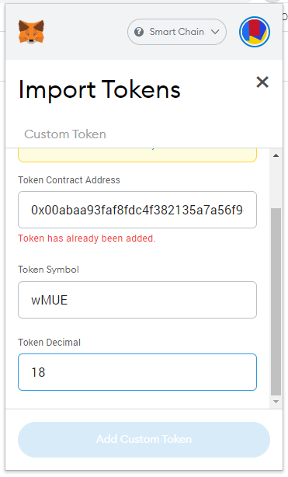The height and width of the screenshot is (477, 288).
Task: Open the Smart Chain network selector
Action: [177, 32]
